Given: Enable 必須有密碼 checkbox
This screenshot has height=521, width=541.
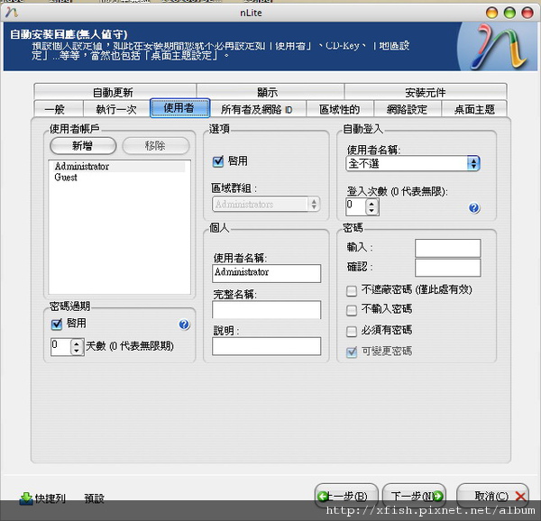Looking at the screenshot, I should tap(352, 331).
